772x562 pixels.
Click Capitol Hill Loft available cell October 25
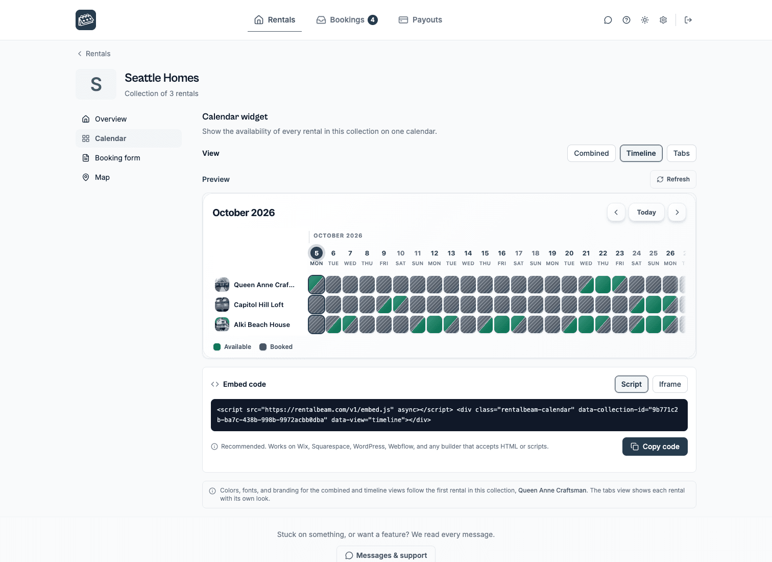coord(654,305)
